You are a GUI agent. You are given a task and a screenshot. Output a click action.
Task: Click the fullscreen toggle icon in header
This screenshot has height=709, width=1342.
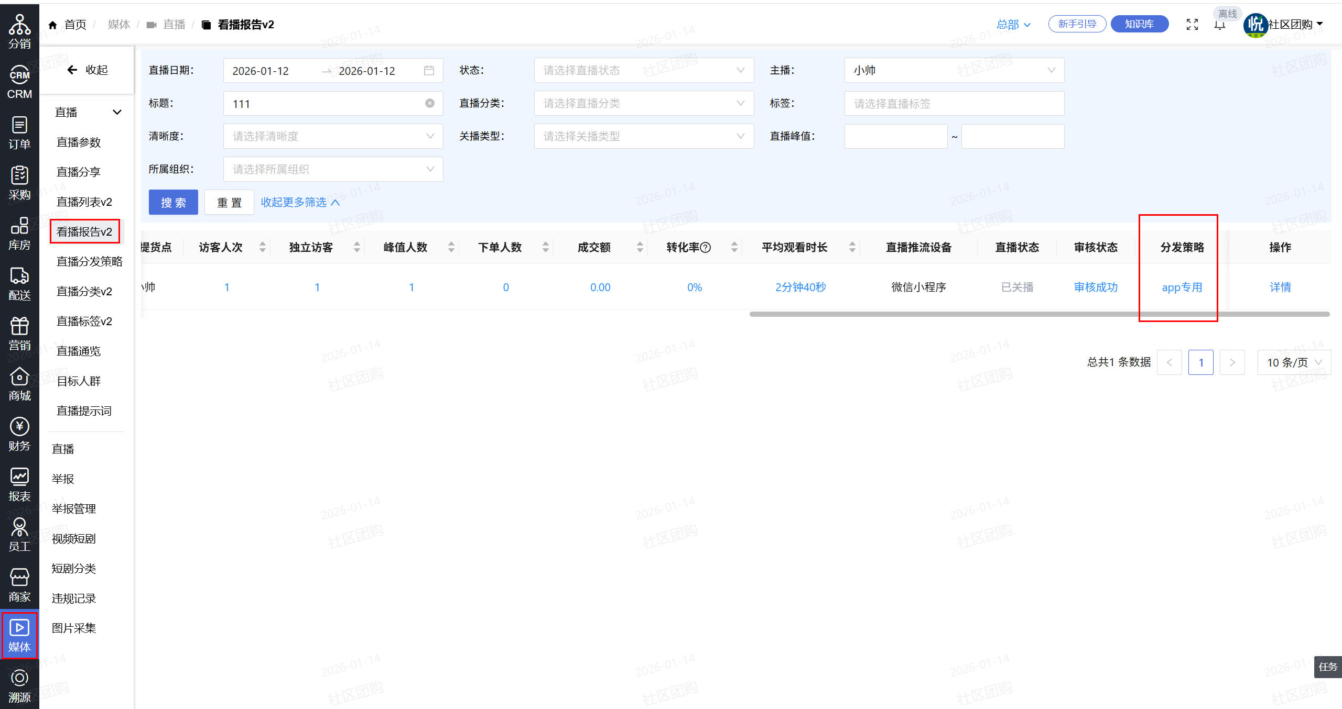click(1192, 25)
